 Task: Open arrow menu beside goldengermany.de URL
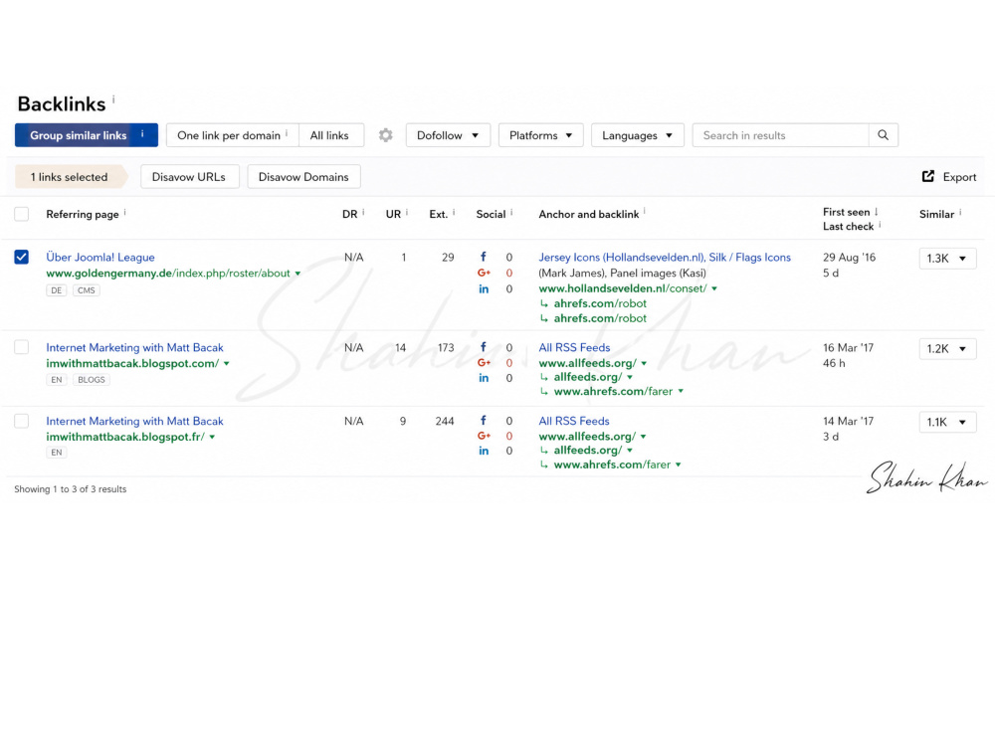[298, 274]
